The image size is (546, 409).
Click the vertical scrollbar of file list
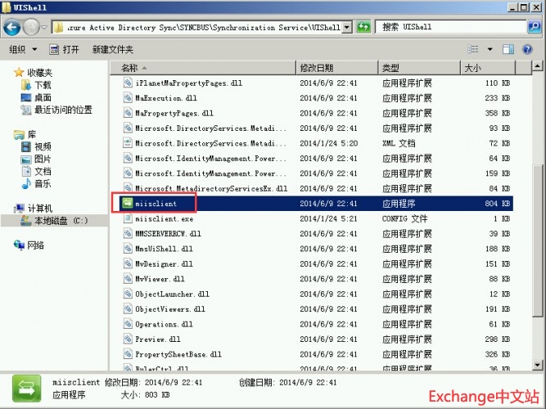(537, 204)
